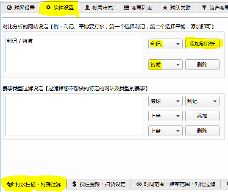Open the 筛选赛事 tab

tap(212, 8)
